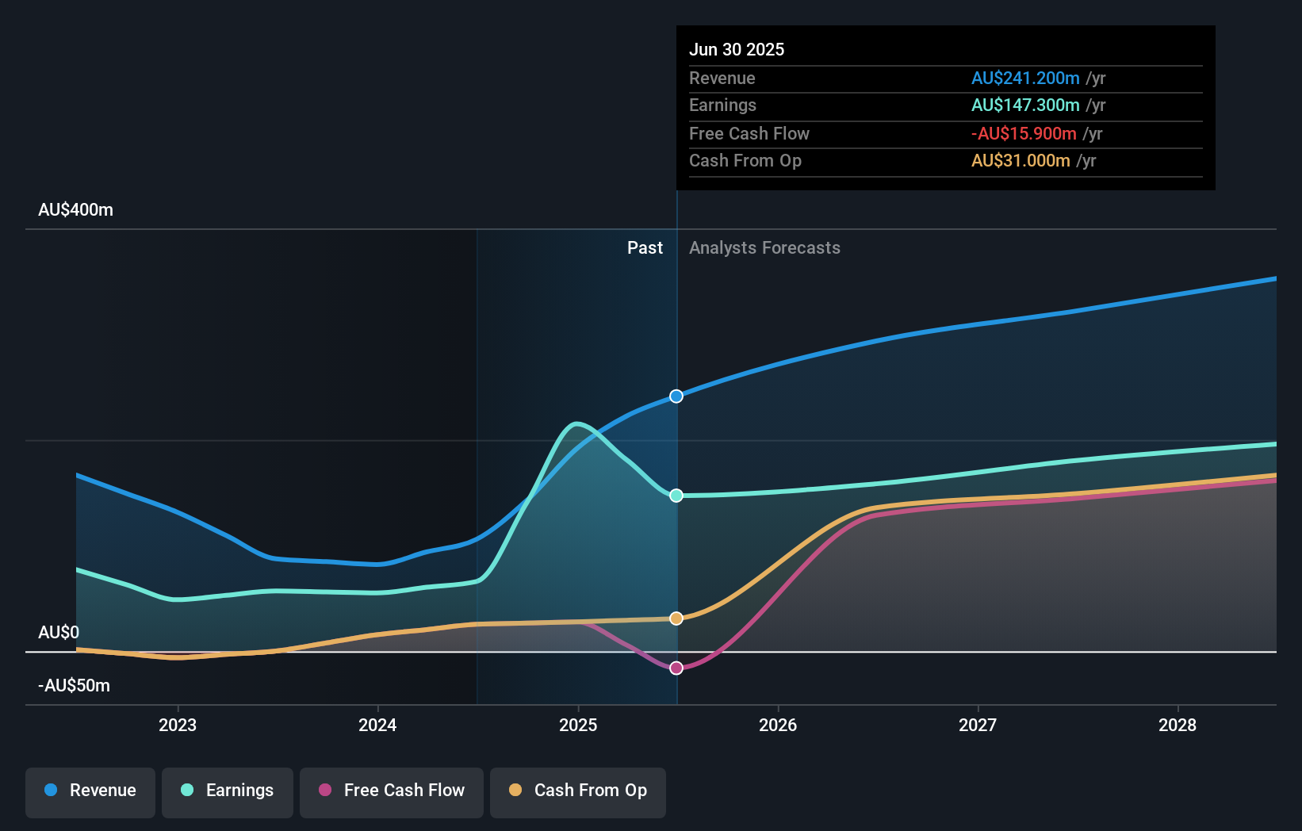Screen dimensions: 1302x831
Task: Click the Revenue row label in tooltip
Action: pyautogui.click(x=722, y=79)
